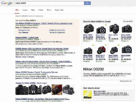Screen dimensions: 136x102
Task: Click the ads info icon beside 'Ads related to nikon d3200'
Action: coord(35,21)
